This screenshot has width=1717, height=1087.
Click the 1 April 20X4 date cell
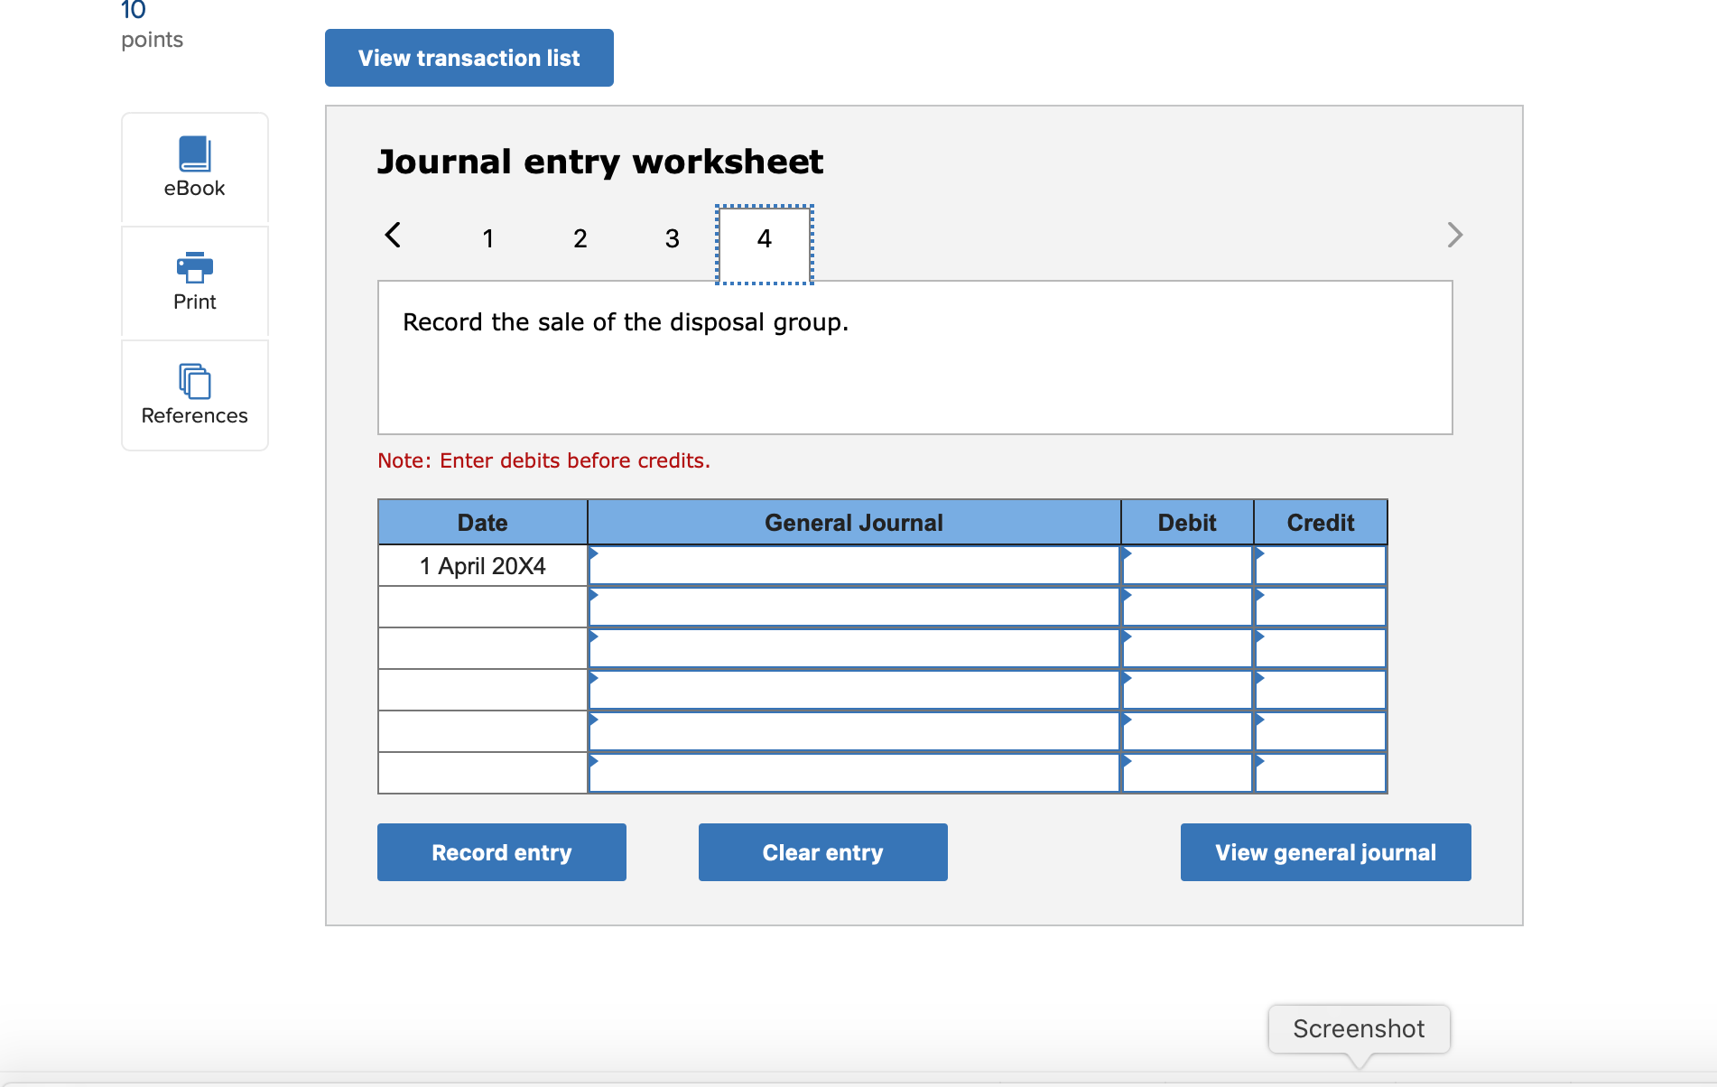point(483,566)
